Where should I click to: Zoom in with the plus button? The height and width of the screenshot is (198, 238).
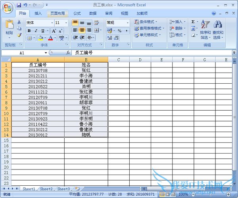(x=228, y=194)
